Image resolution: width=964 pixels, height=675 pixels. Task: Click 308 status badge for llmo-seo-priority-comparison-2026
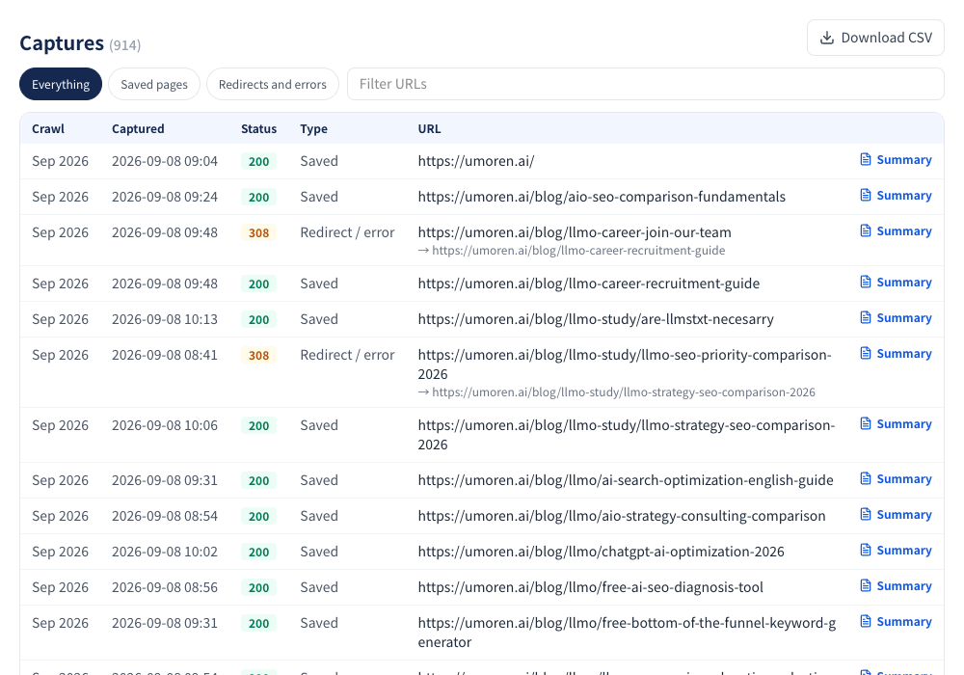[258, 355]
